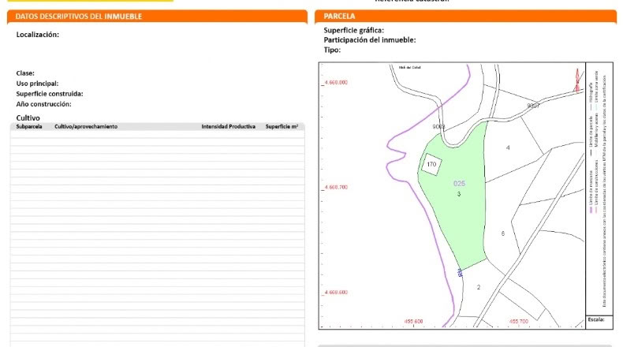Click the Uso principal: label
The image size is (623, 347).
pos(37,84)
